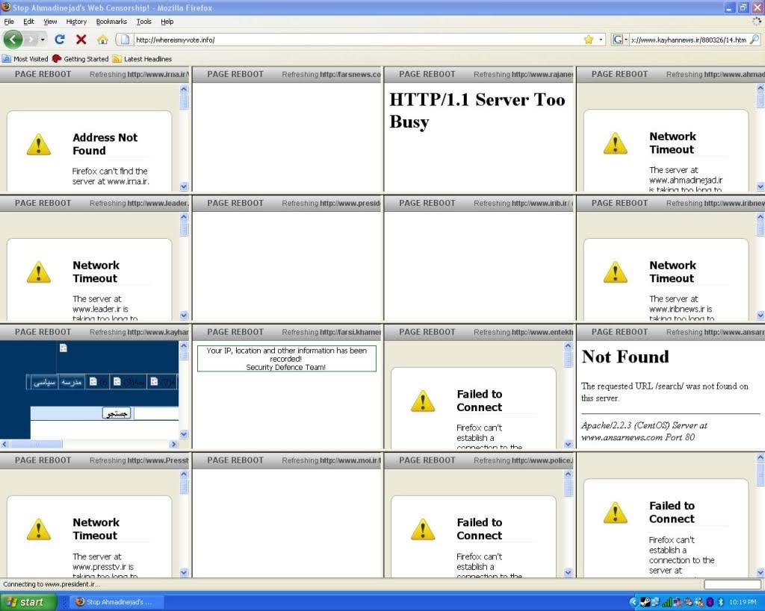This screenshot has height=611, width=765.
Task: Click scroll-down arrow in the www.irna.ir frame
Action: point(184,186)
